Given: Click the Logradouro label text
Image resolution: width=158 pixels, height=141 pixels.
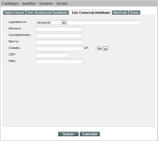Looking at the screenshot, I should coord(18,22).
